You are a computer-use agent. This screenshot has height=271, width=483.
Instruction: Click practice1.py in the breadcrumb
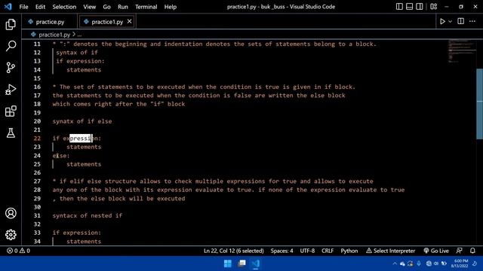[54, 35]
